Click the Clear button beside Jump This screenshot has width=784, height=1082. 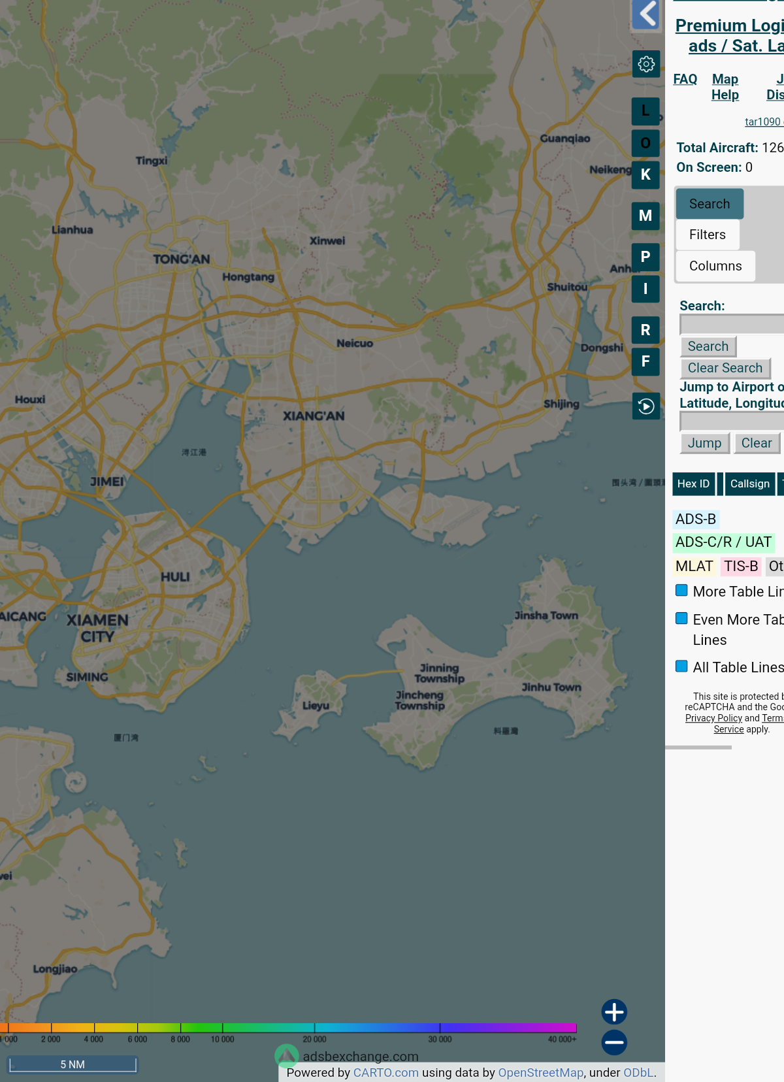(x=757, y=443)
